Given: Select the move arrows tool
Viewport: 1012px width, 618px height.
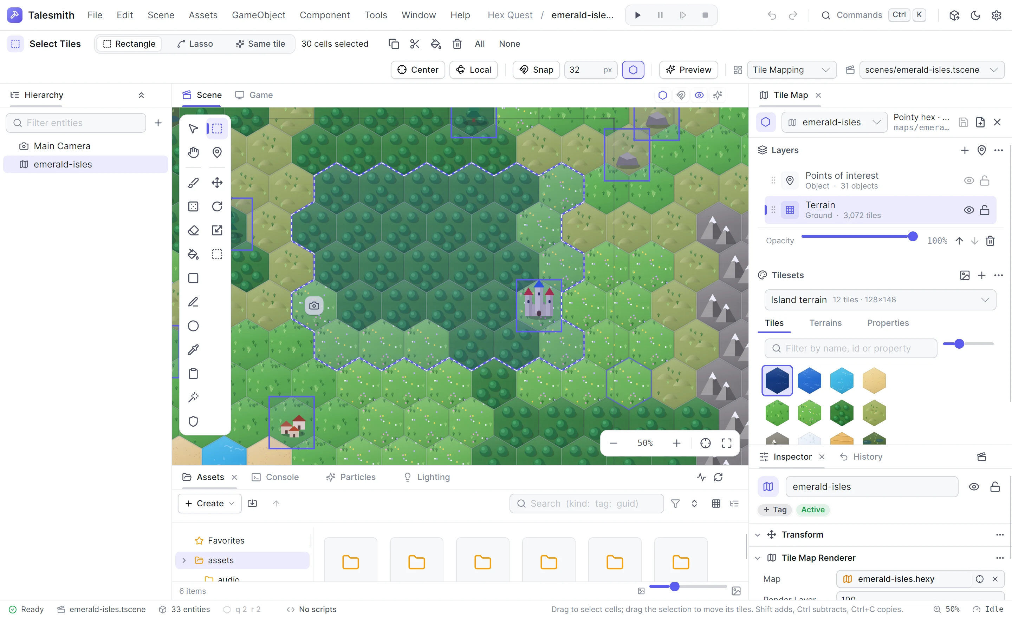Looking at the screenshot, I should pos(217,183).
